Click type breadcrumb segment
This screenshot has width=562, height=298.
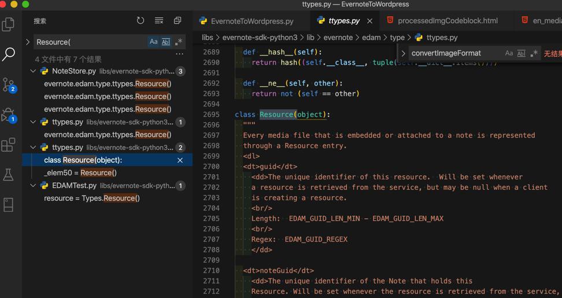(397, 37)
